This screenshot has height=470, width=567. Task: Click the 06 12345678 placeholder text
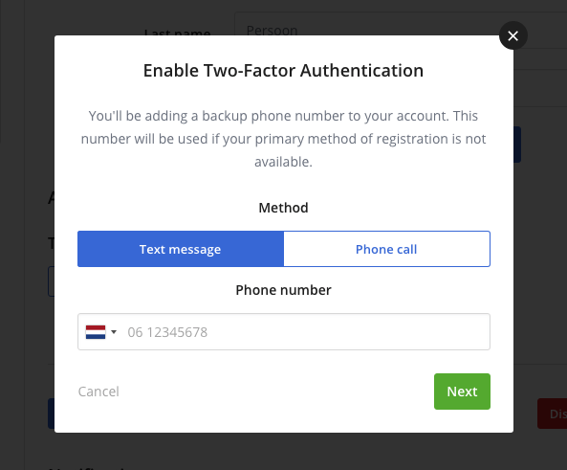(x=167, y=332)
